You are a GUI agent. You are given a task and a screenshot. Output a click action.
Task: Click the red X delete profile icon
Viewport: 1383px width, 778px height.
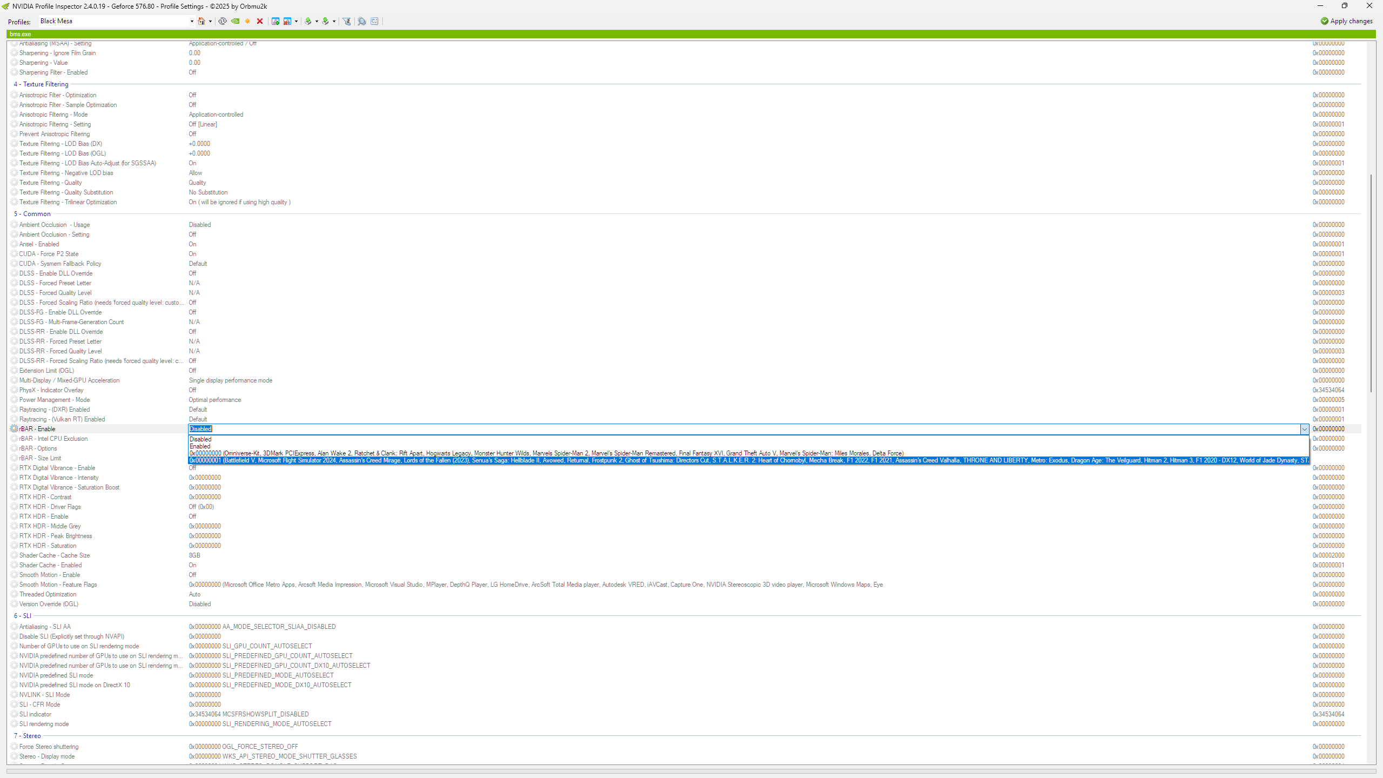pos(260,21)
